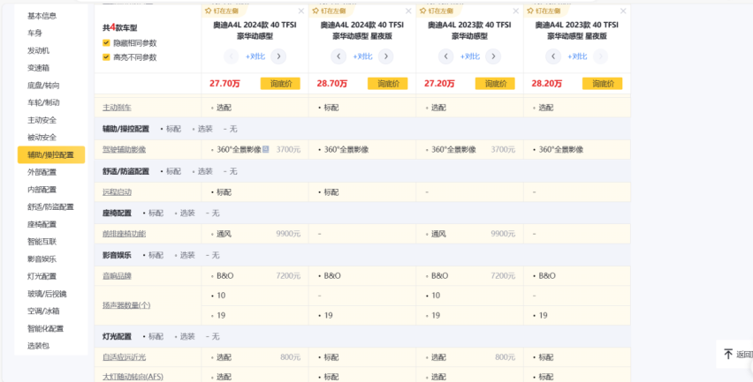Open the 音响品牌 parameter link
The width and height of the screenshot is (753, 382).
click(117, 276)
